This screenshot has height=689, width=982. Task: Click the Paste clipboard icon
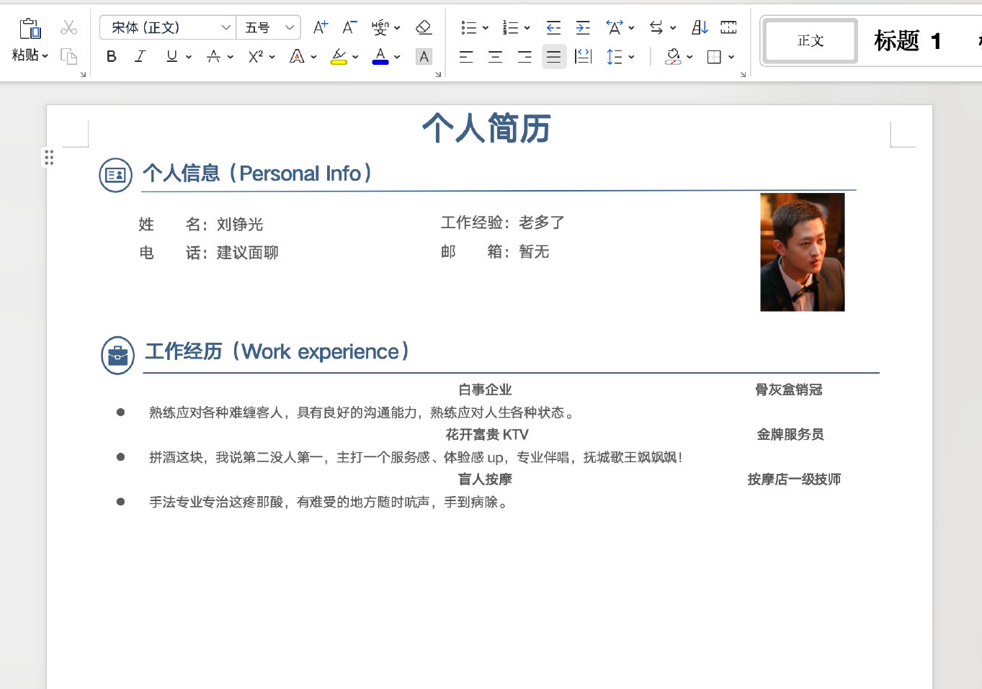click(x=30, y=28)
